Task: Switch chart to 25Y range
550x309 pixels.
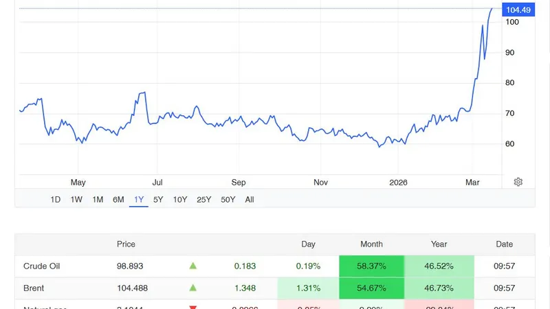Action: pyautogui.click(x=203, y=200)
